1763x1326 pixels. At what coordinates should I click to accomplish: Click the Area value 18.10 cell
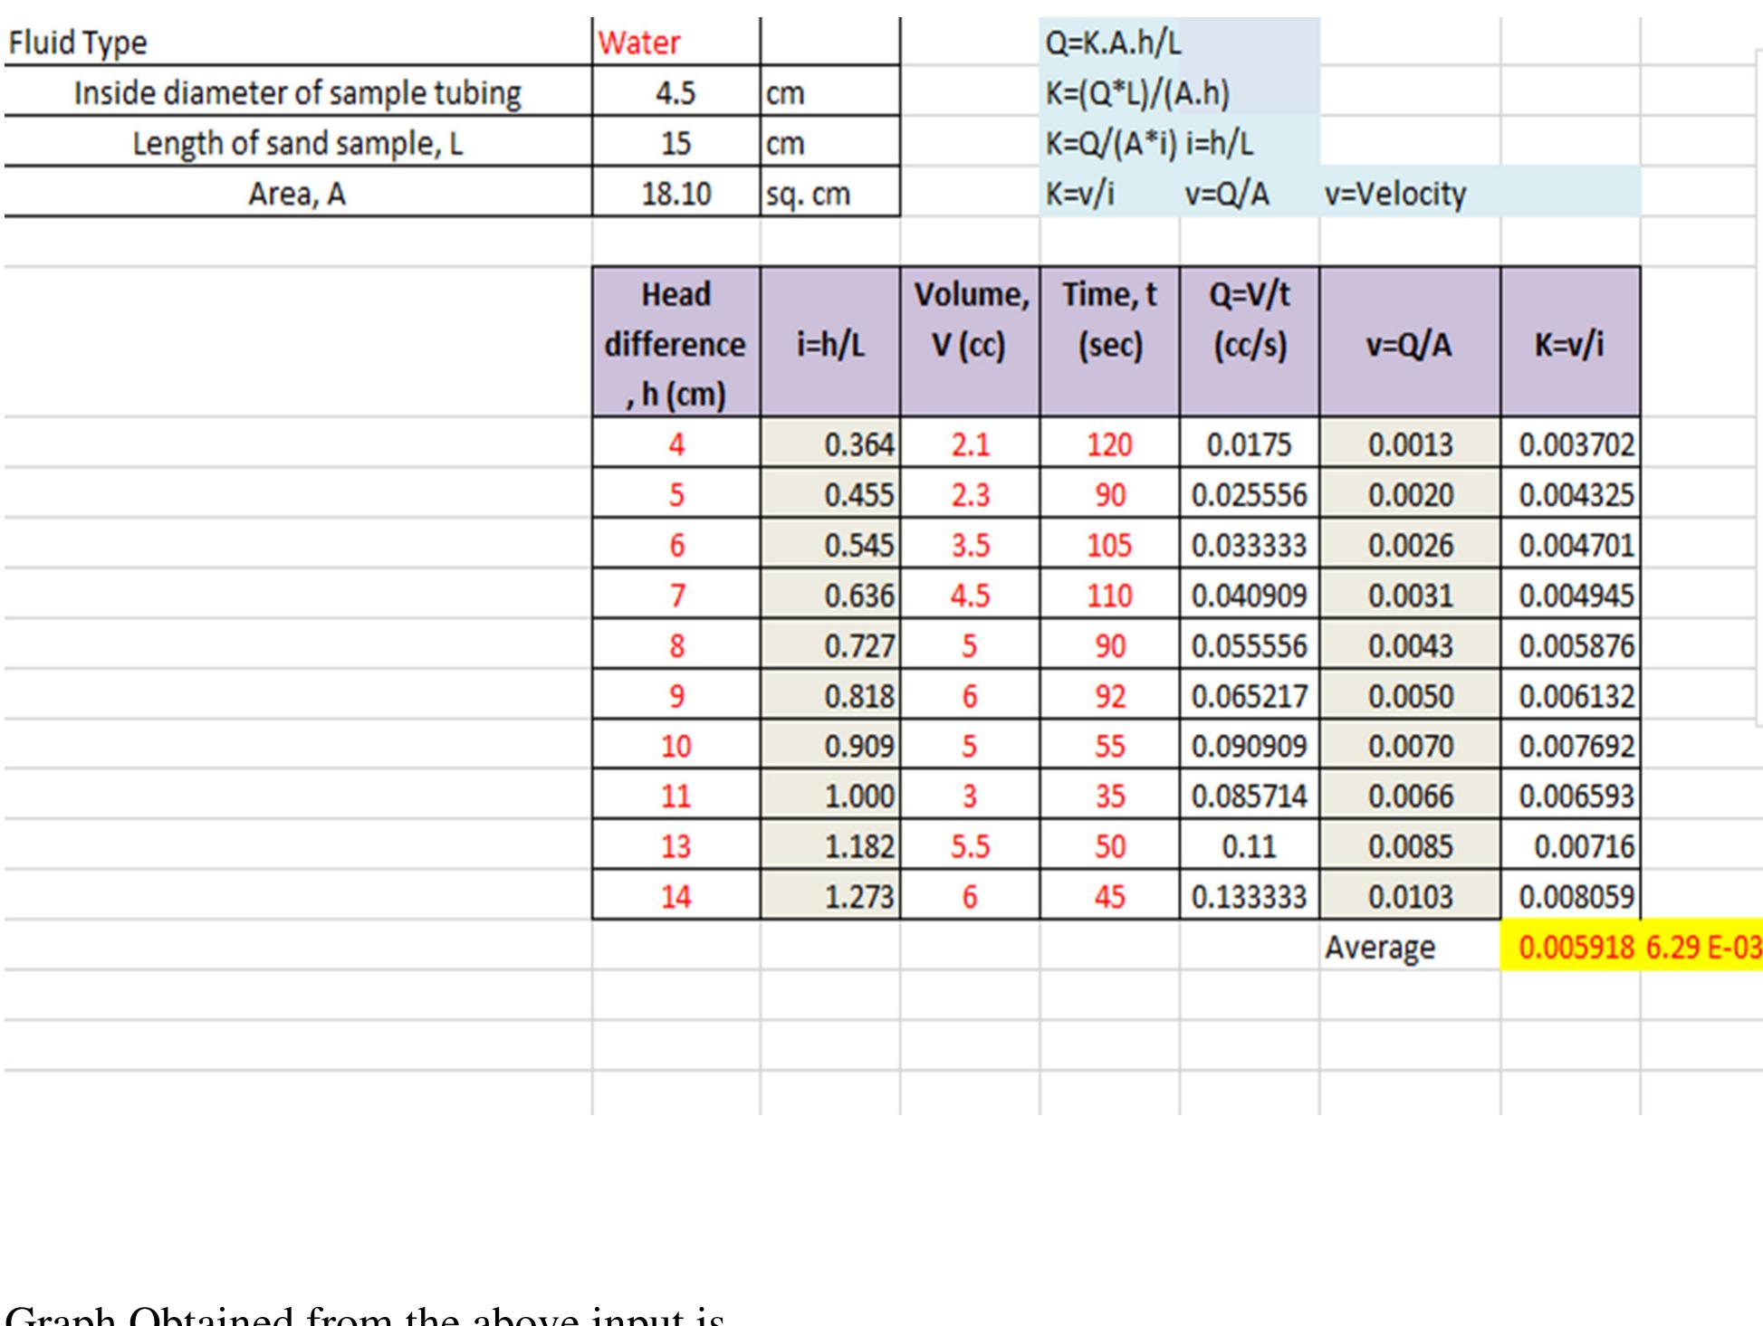(675, 194)
